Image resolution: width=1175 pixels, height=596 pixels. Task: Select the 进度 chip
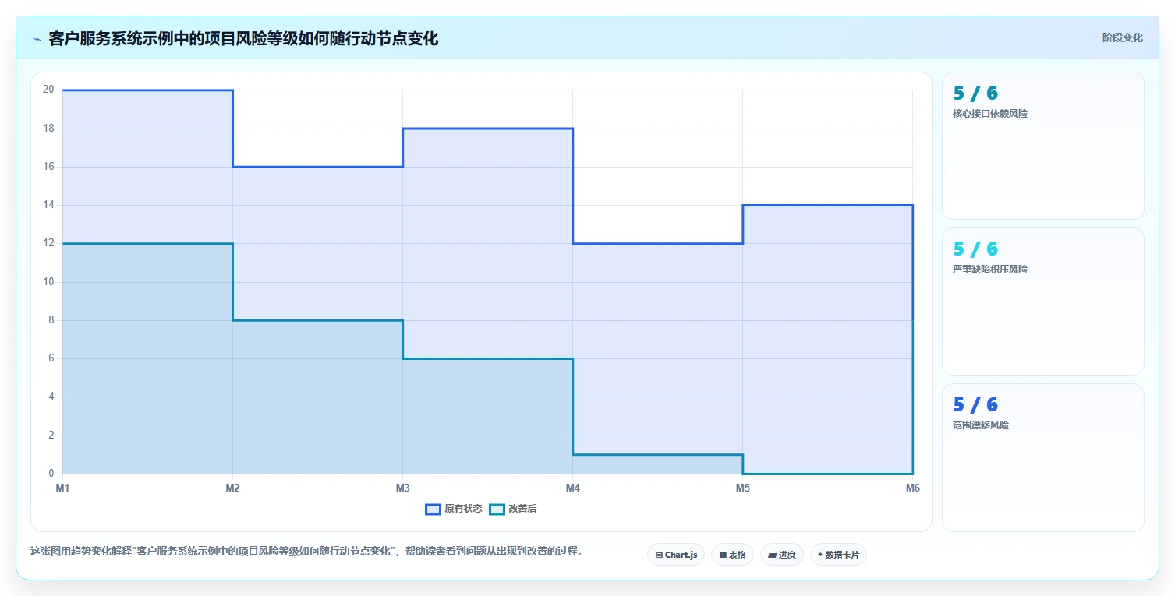tap(782, 555)
